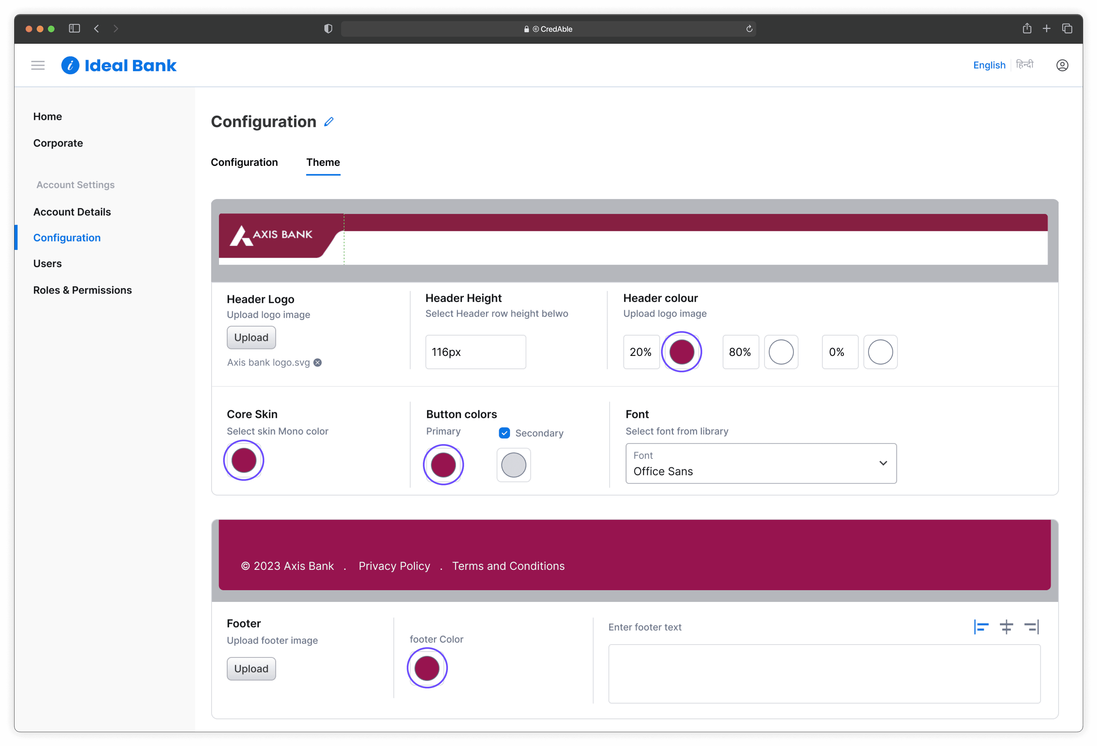The width and height of the screenshot is (1097, 746).
Task: Reload the page in the browser
Action: (x=749, y=29)
